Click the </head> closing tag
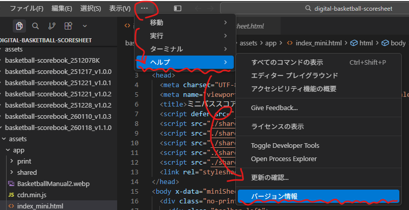This screenshot has height=210, width=409. (166, 182)
